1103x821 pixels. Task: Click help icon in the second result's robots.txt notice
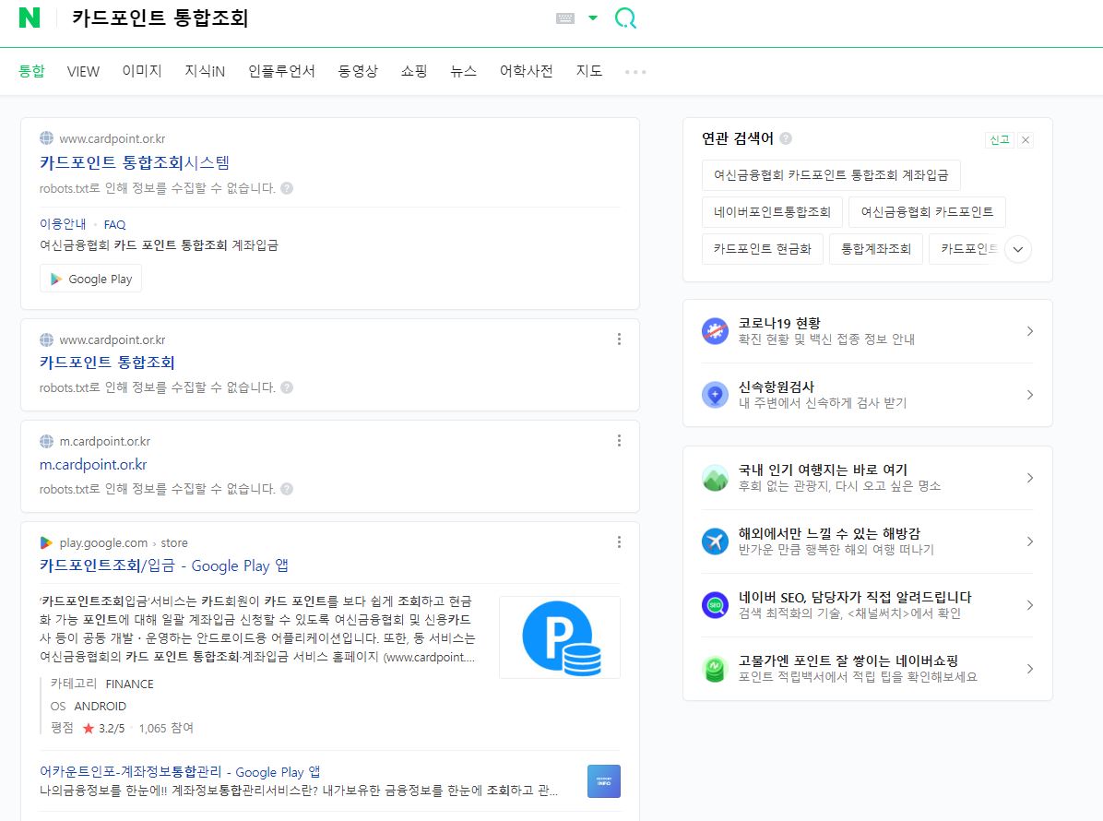point(287,387)
